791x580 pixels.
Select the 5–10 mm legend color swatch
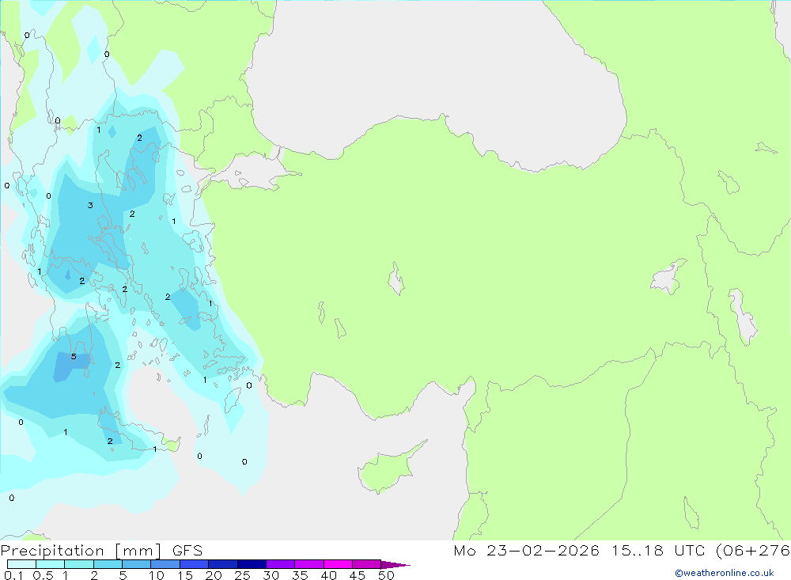(x=137, y=564)
